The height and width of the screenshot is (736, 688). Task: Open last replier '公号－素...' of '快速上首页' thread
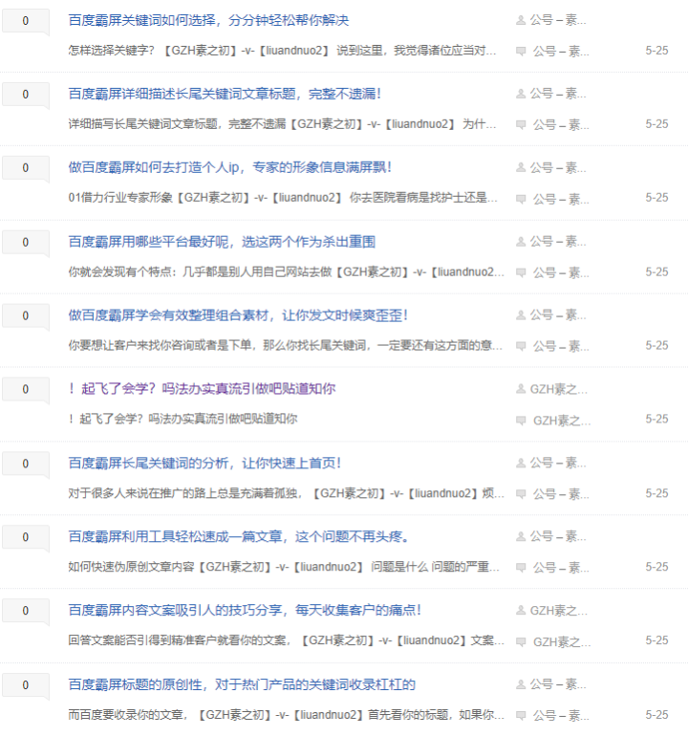click(561, 494)
